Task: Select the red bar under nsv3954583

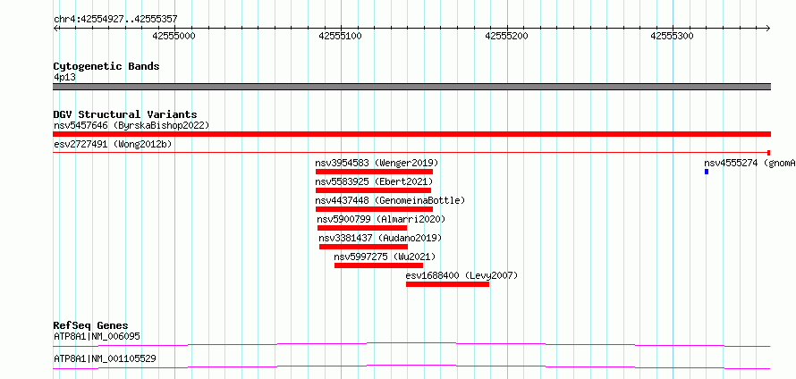Action: [x=374, y=172]
